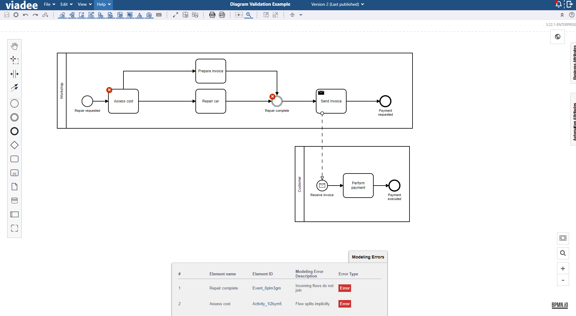The width and height of the screenshot is (576, 316).
Task: Open the Edit menu
Action: 67,4
